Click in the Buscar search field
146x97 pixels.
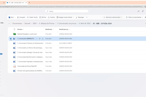coord(67,11)
